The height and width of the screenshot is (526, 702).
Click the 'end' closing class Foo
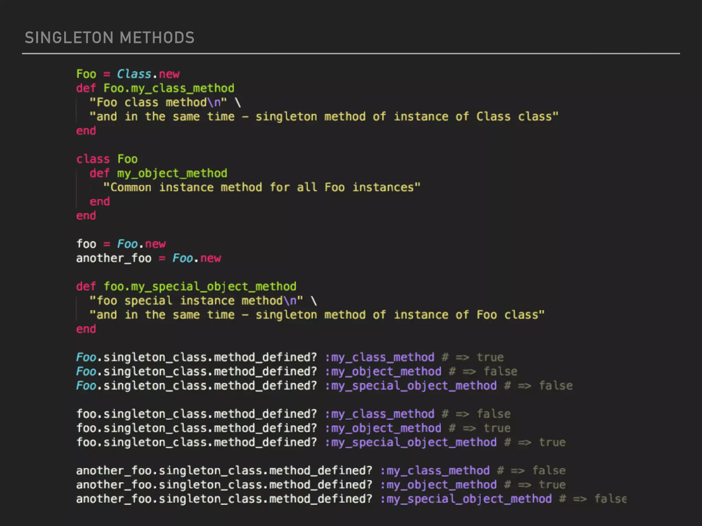86,216
